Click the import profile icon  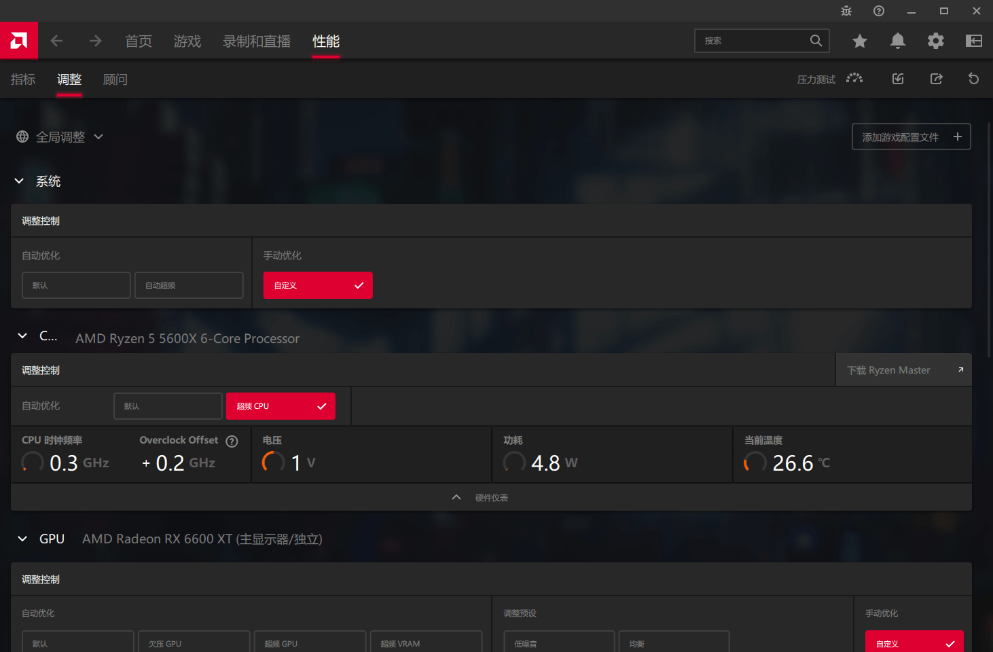click(x=897, y=78)
